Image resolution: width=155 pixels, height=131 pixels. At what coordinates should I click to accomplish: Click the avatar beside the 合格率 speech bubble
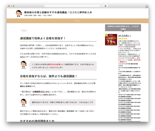[24, 64]
